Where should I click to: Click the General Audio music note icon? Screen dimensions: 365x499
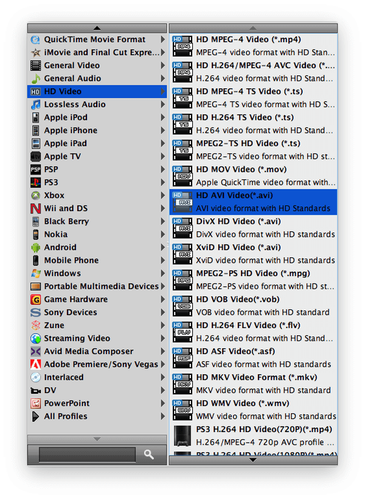tap(35, 79)
